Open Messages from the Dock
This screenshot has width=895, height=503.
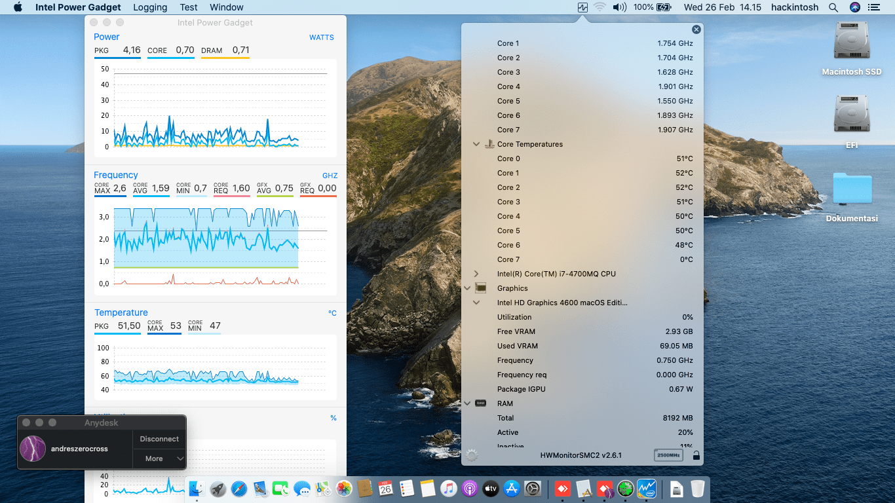[x=302, y=488]
